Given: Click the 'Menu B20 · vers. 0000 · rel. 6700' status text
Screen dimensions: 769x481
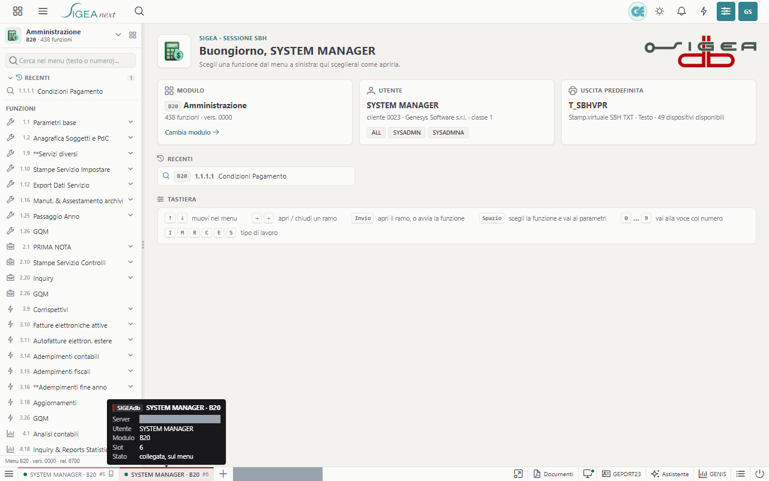Looking at the screenshot, I should pos(42,461).
